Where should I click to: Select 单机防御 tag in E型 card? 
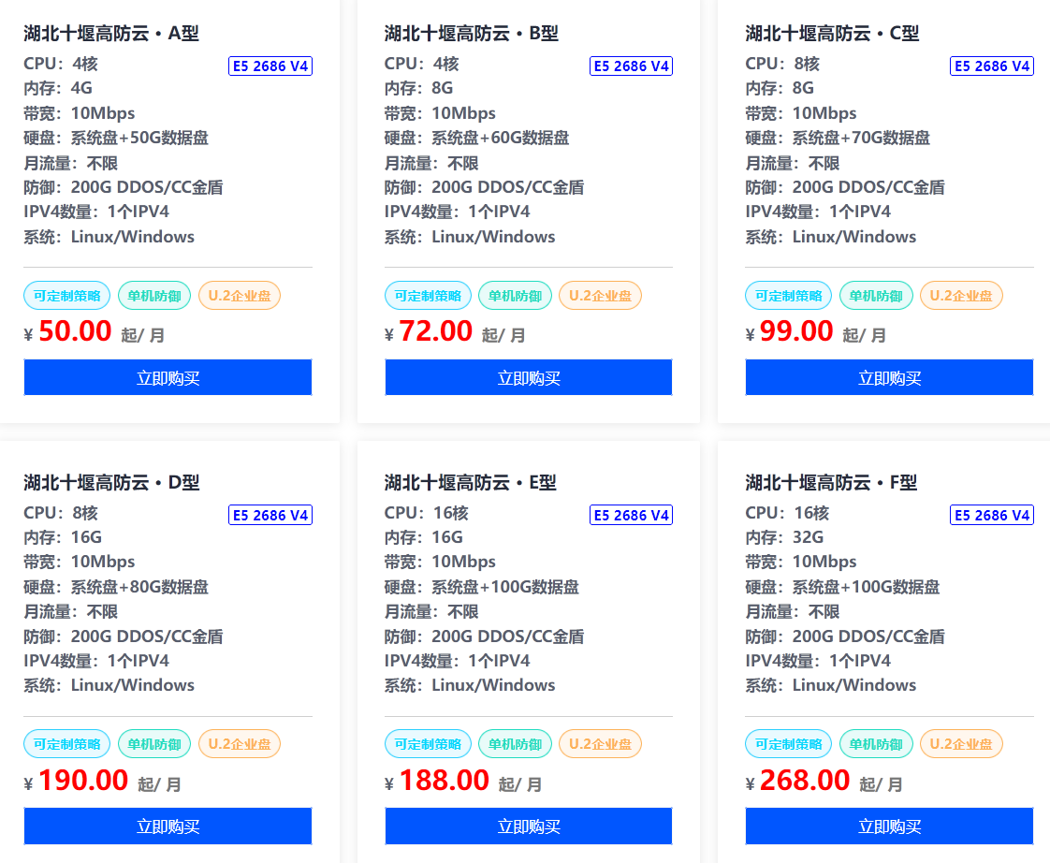coord(513,744)
